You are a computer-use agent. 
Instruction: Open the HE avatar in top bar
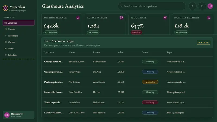(210, 6)
